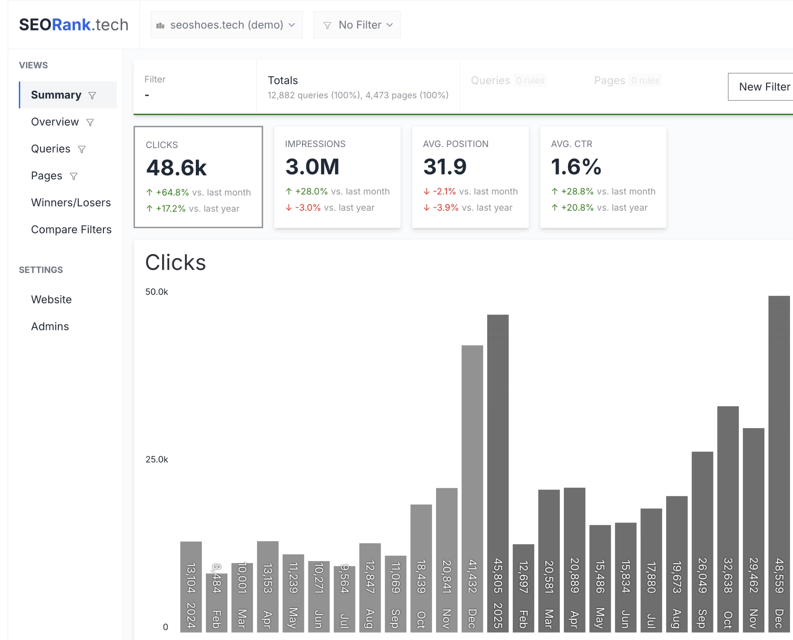793x640 pixels.
Task: Click filter icon next to Summary
Action: (92, 96)
